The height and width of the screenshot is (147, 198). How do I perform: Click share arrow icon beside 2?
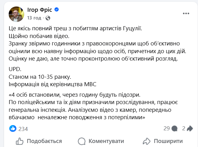coord(190,128)
